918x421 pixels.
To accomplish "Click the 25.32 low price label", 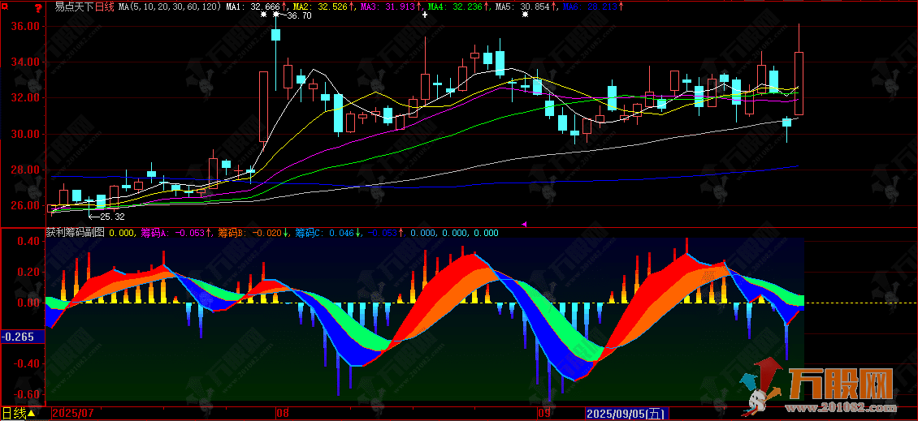I will (111, 217).
